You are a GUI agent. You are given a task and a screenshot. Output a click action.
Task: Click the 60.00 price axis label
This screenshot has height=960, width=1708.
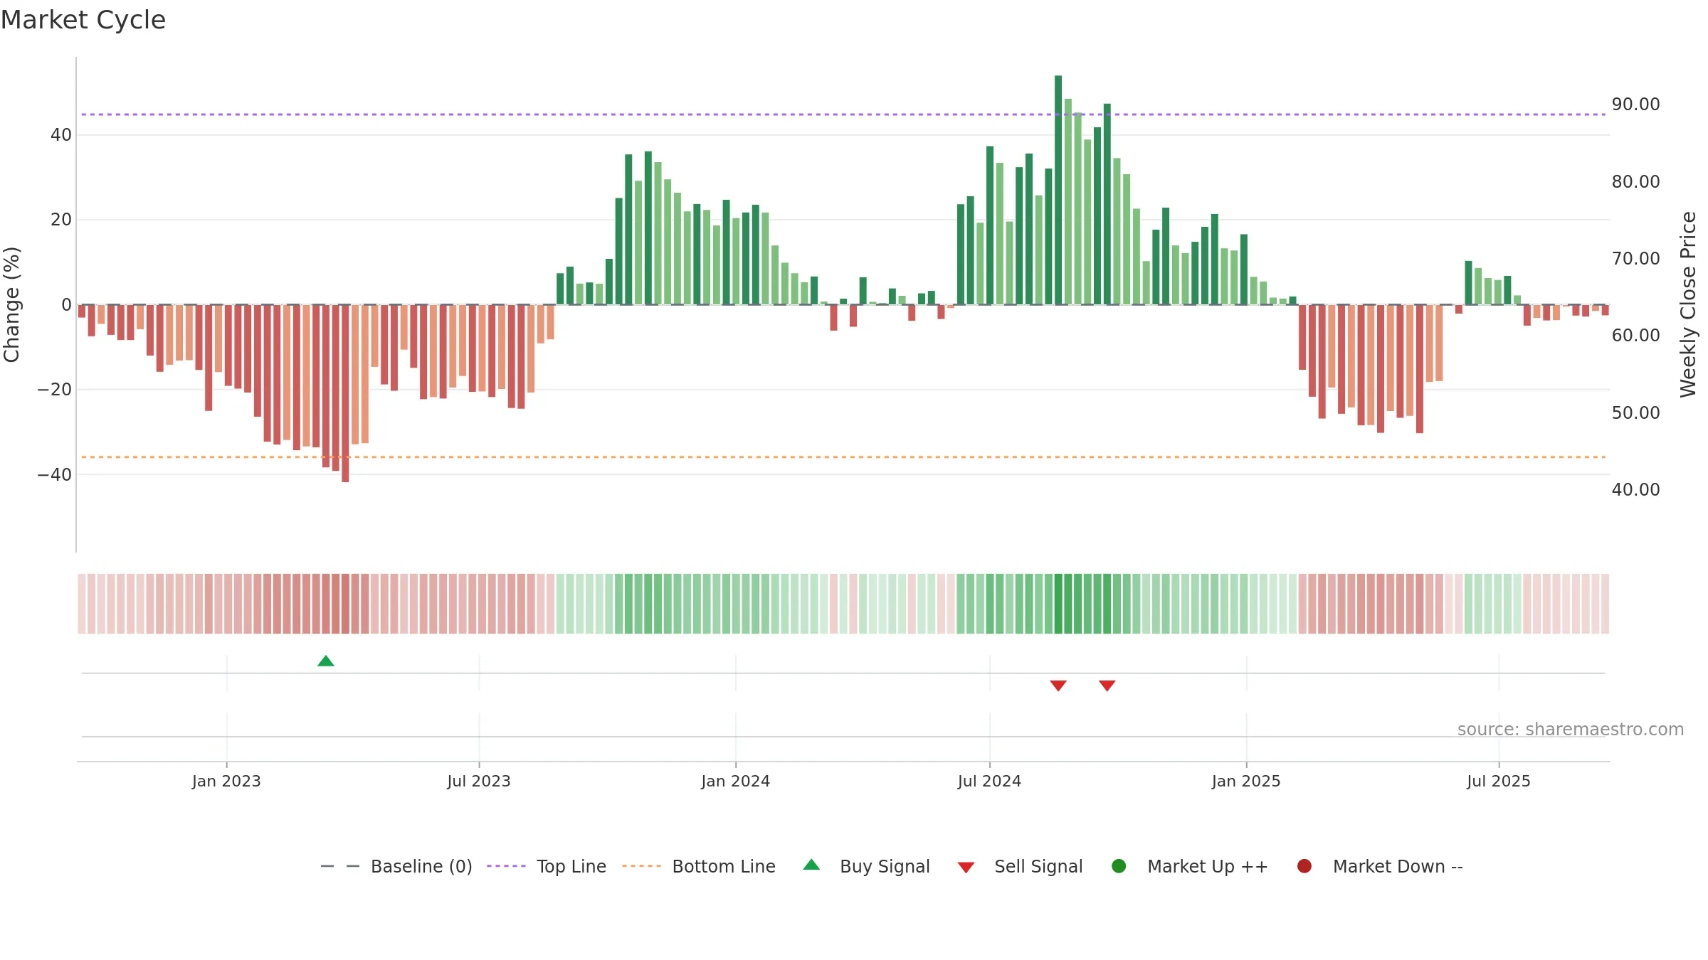pyautogui.click(x=1636, y=335)
